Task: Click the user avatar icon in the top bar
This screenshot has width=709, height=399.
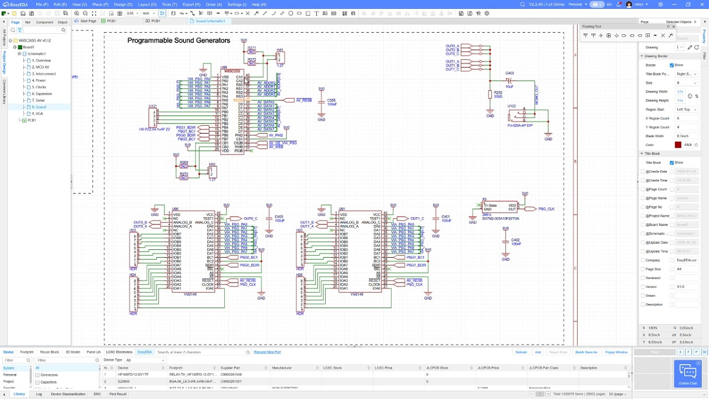Action: (x=629, y=4)
